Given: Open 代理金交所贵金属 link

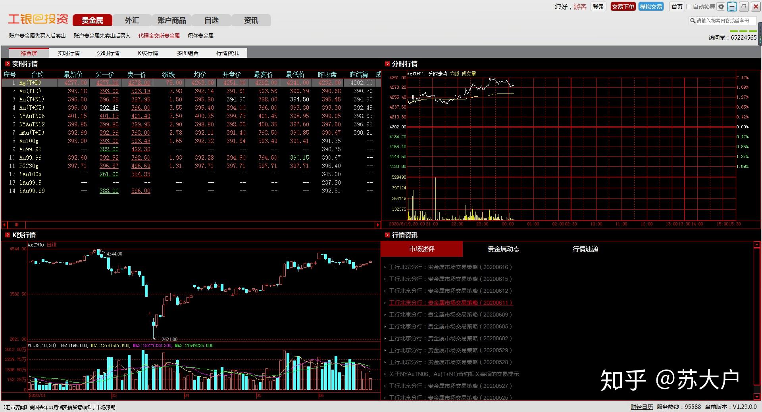Looking at the screenshot, I should [159, 36].
